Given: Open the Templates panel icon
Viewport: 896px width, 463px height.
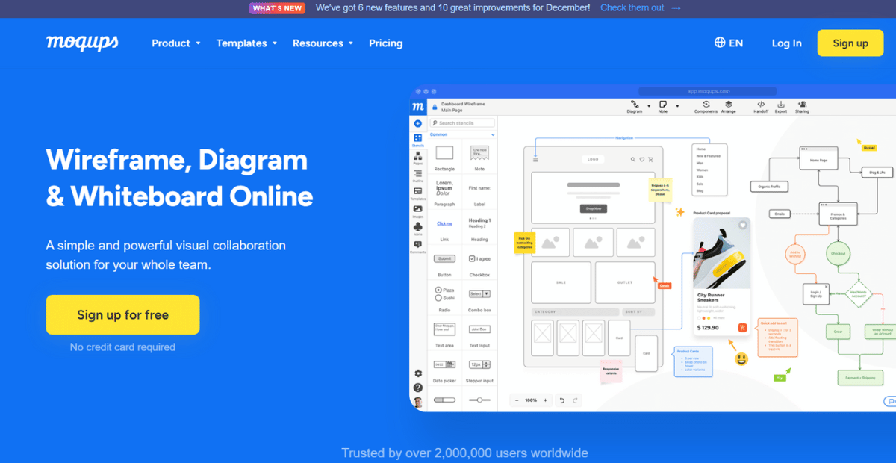Looking at the screenshot, I should pyautogui.click(x=418, y=191).
